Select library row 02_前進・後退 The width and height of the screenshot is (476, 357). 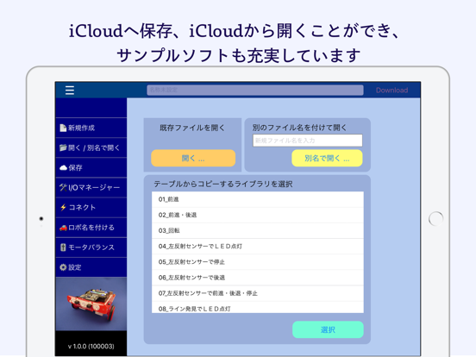pyautogui.click(x=258, y=216)
